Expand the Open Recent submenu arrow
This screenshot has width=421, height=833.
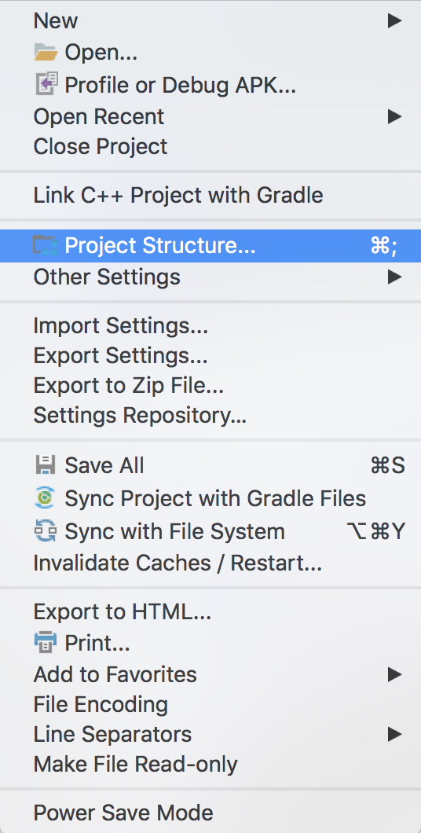click(x=394, y=116)
